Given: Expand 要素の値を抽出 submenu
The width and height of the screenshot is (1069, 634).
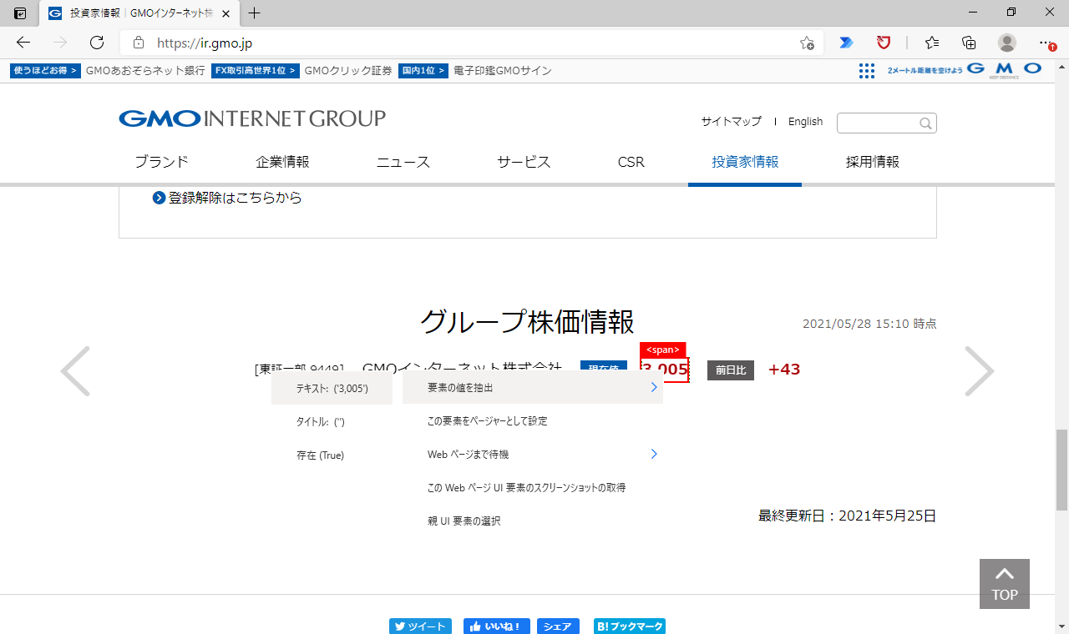Looking at the screenshot, I should pos(533,388).
